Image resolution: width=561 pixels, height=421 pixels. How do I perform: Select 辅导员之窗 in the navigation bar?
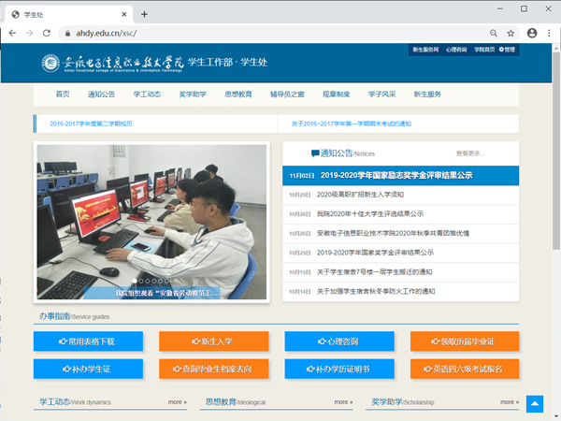(280, 94)
